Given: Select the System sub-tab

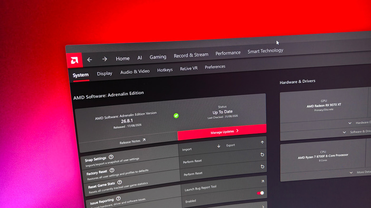Looking at the screenshot, I should click(81, 75).
